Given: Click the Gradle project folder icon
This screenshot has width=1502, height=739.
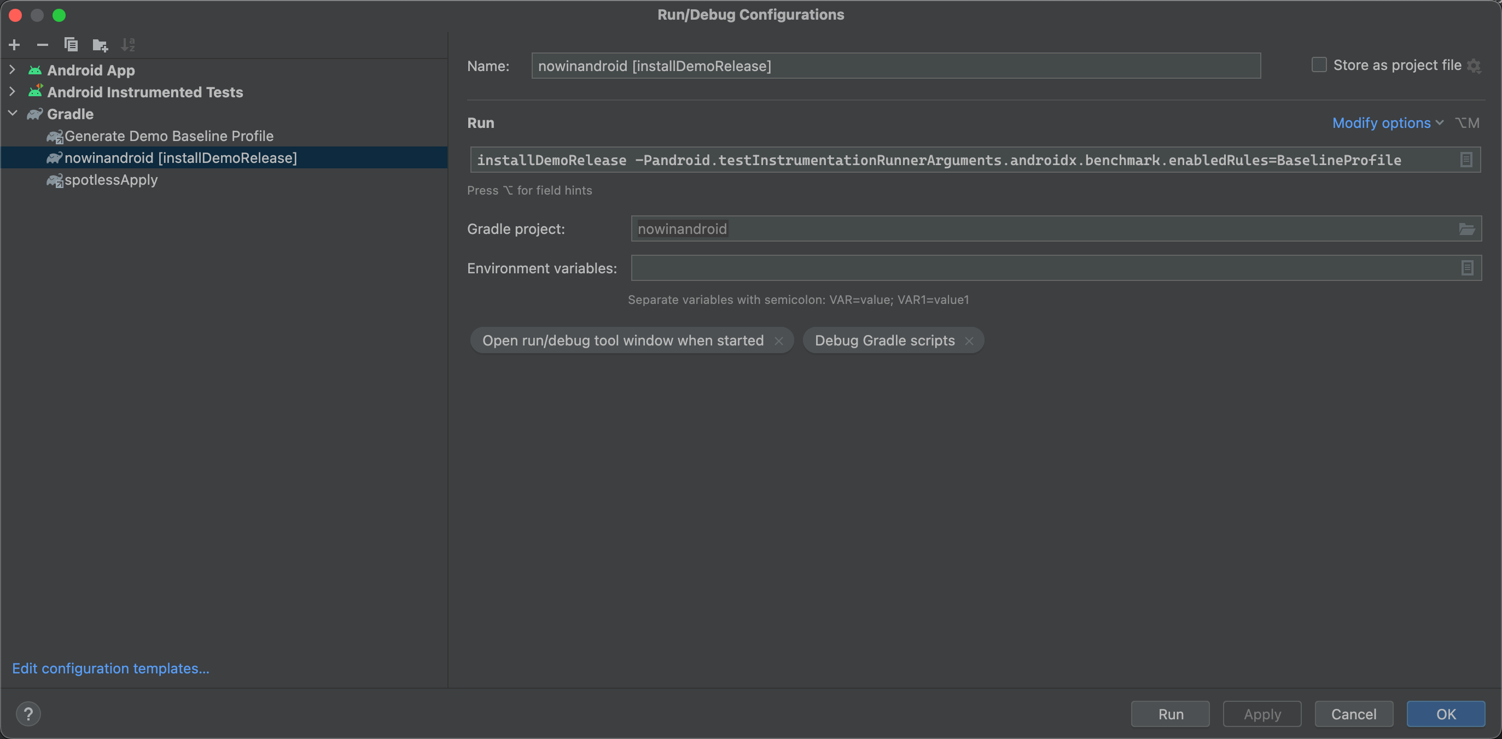Looking at the screenshot, I should click(x=1466, y=229).
